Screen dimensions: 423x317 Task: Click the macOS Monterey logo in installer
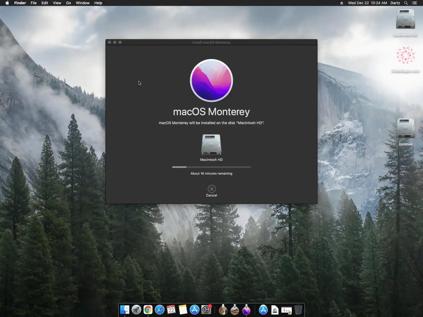[x=212, y=80]
